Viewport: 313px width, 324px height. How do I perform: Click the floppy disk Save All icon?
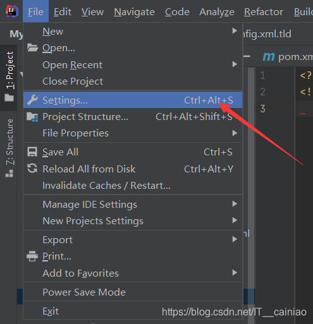[32, 152]
